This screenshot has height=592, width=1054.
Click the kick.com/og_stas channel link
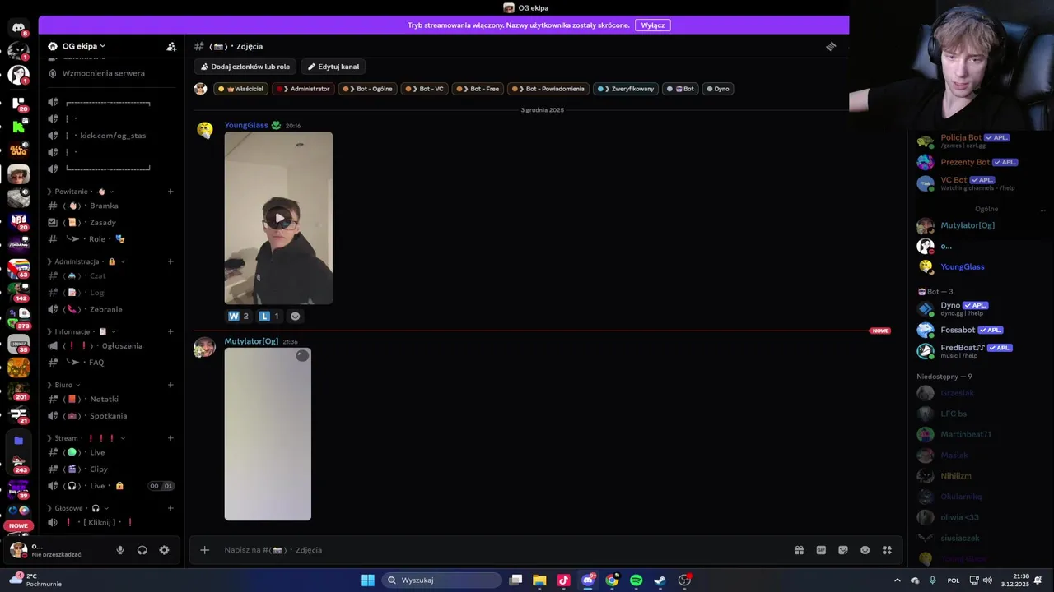pyautogui.click(x=111, y=136)
